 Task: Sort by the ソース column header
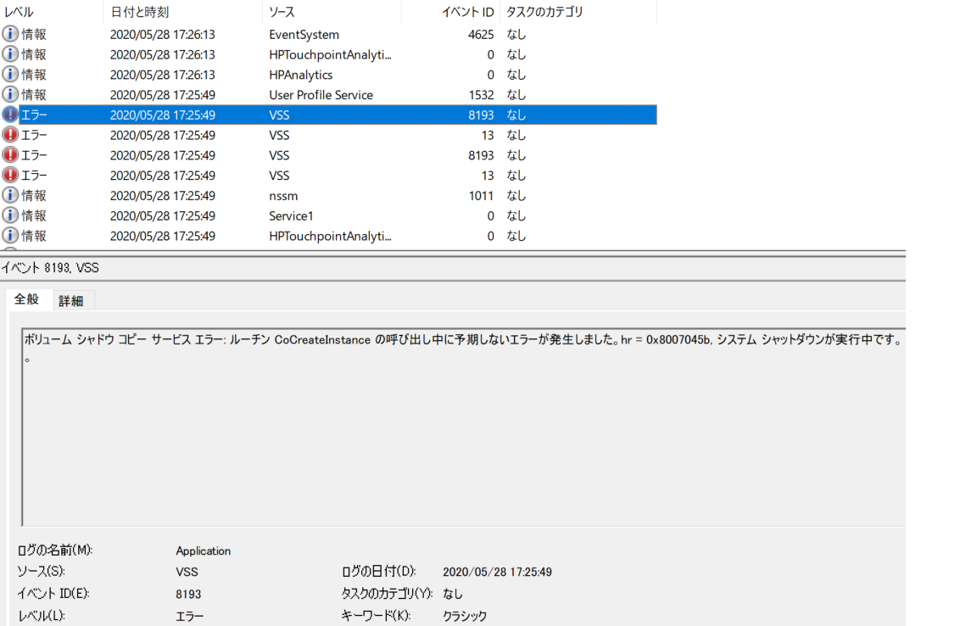(x=282, y=12)
